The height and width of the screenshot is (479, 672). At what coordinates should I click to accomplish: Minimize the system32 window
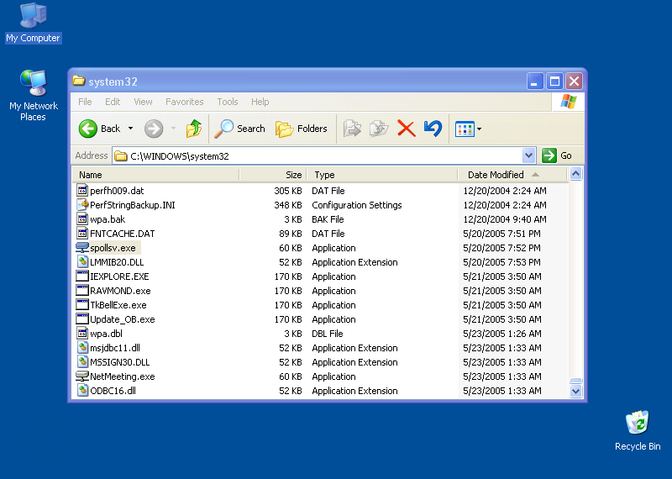click(535, 81)
